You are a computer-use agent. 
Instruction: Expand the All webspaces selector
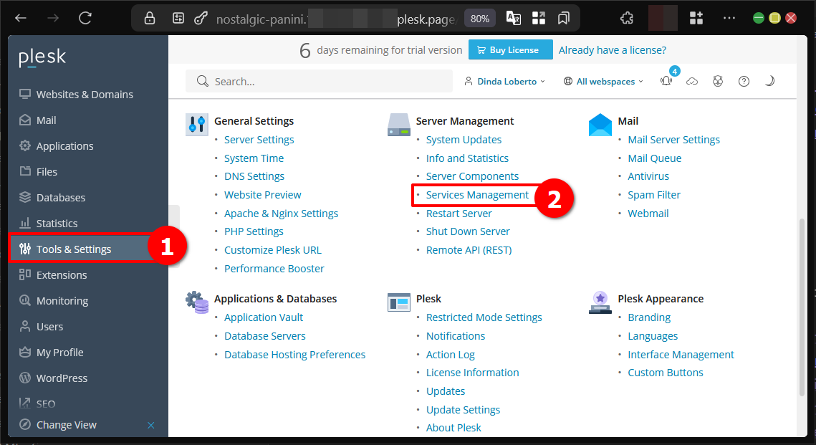[x=603, y=81]
